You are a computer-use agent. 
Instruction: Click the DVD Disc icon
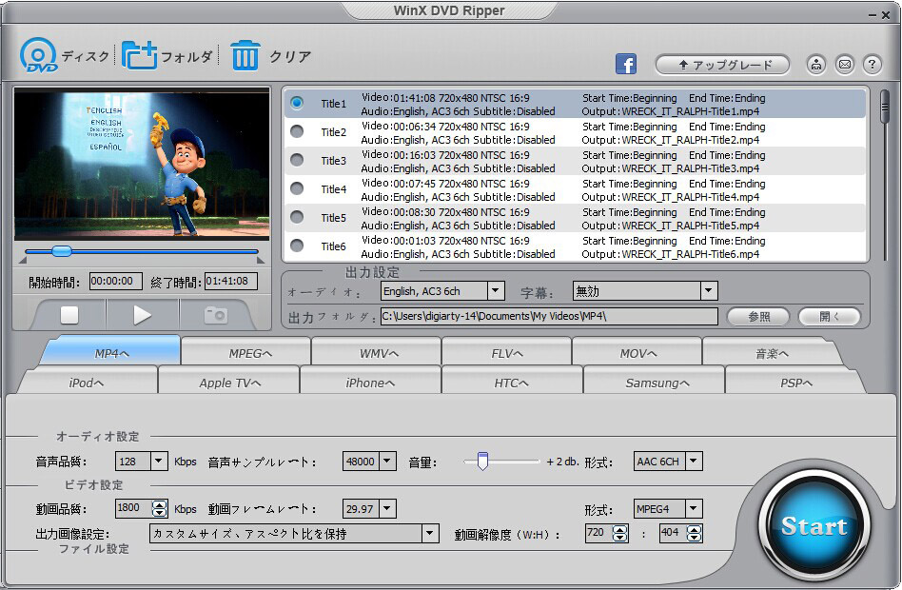click(x=38, y=56)
